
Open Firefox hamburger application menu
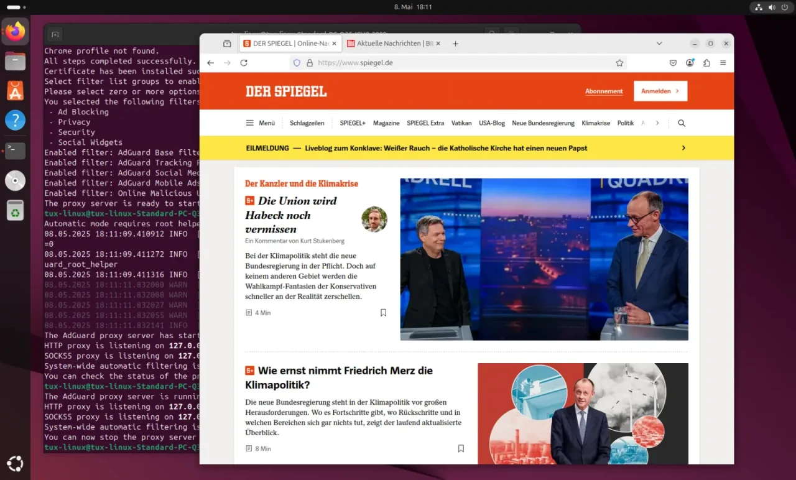coord(723,63)
